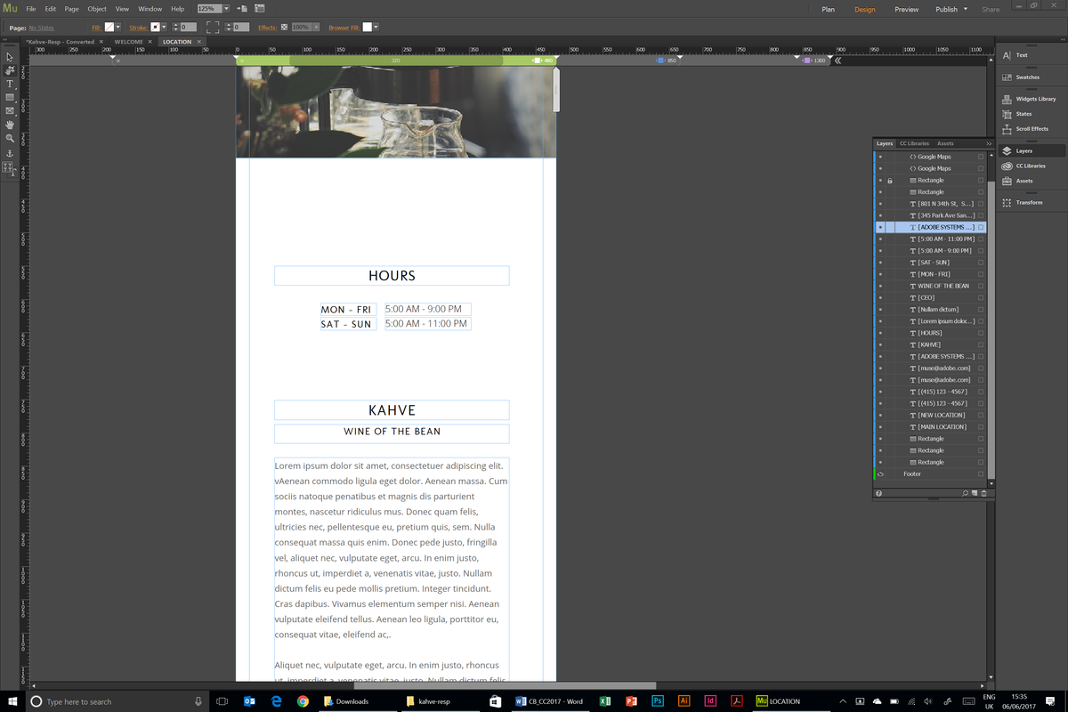The image size is (1068, 712).
Task: Select the Text tool in the toolbar
Action: click(x=10, y=84)
